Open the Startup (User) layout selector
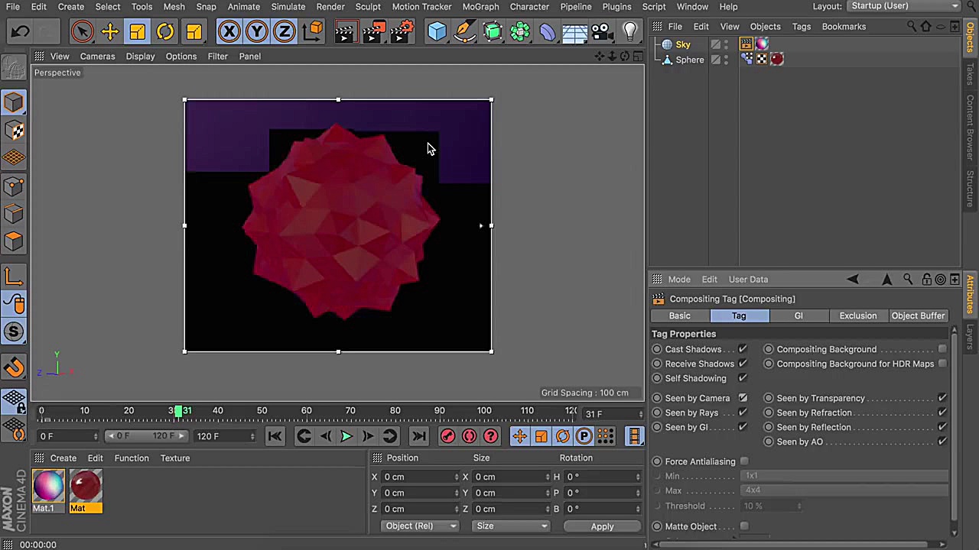Image resolution: width=979 pixels, height=550 pixels. click(903, 6)
